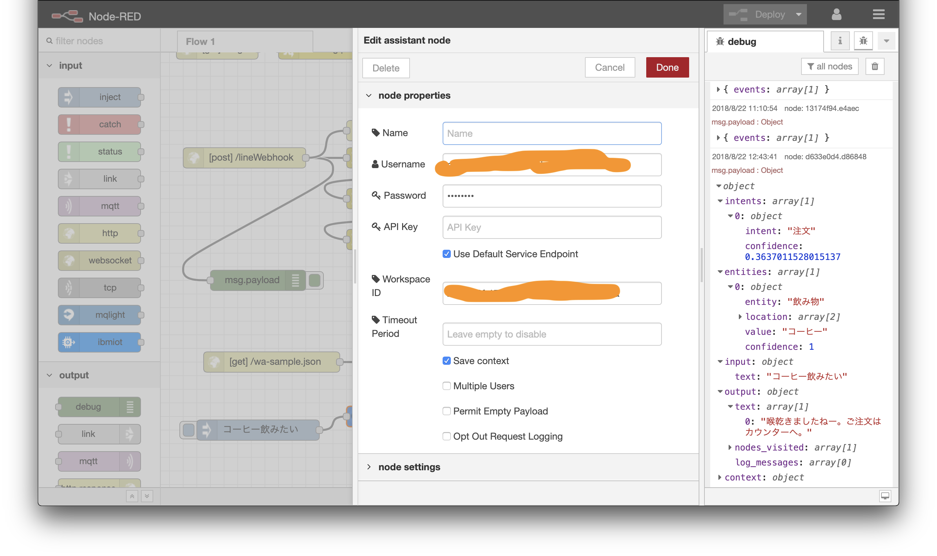The width and height of the screenshot is (937, 556).
Task: Click the monitor icon below debug panel
Action: 885,496
